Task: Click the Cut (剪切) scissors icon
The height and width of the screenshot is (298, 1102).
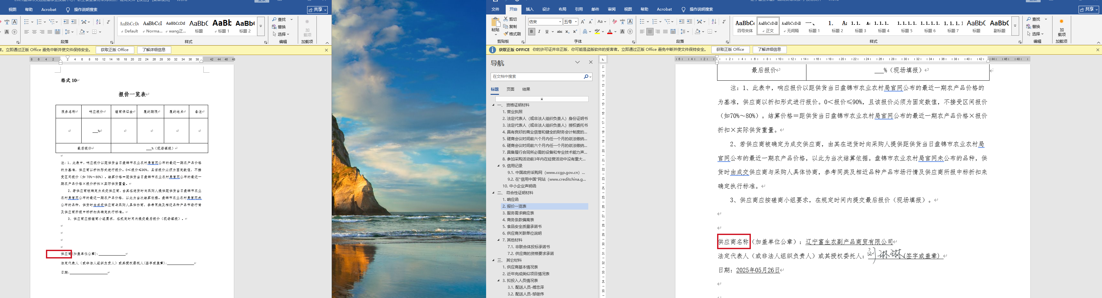Action: [x=506, y=19]
